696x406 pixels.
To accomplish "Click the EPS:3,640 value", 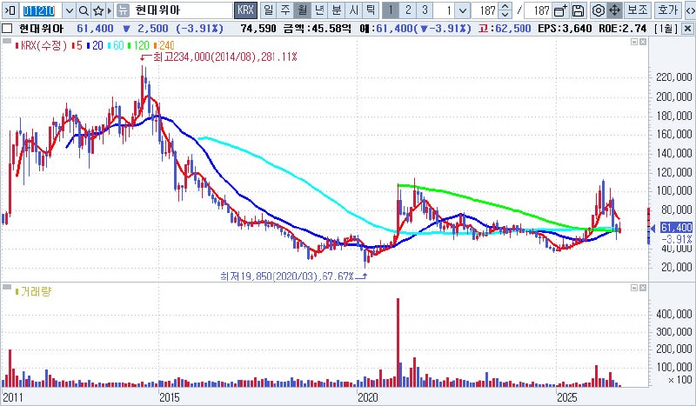I will coord(565,29).
